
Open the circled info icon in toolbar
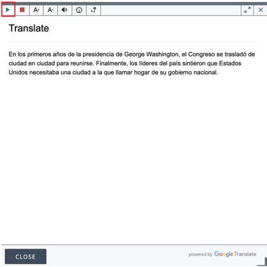79,10
